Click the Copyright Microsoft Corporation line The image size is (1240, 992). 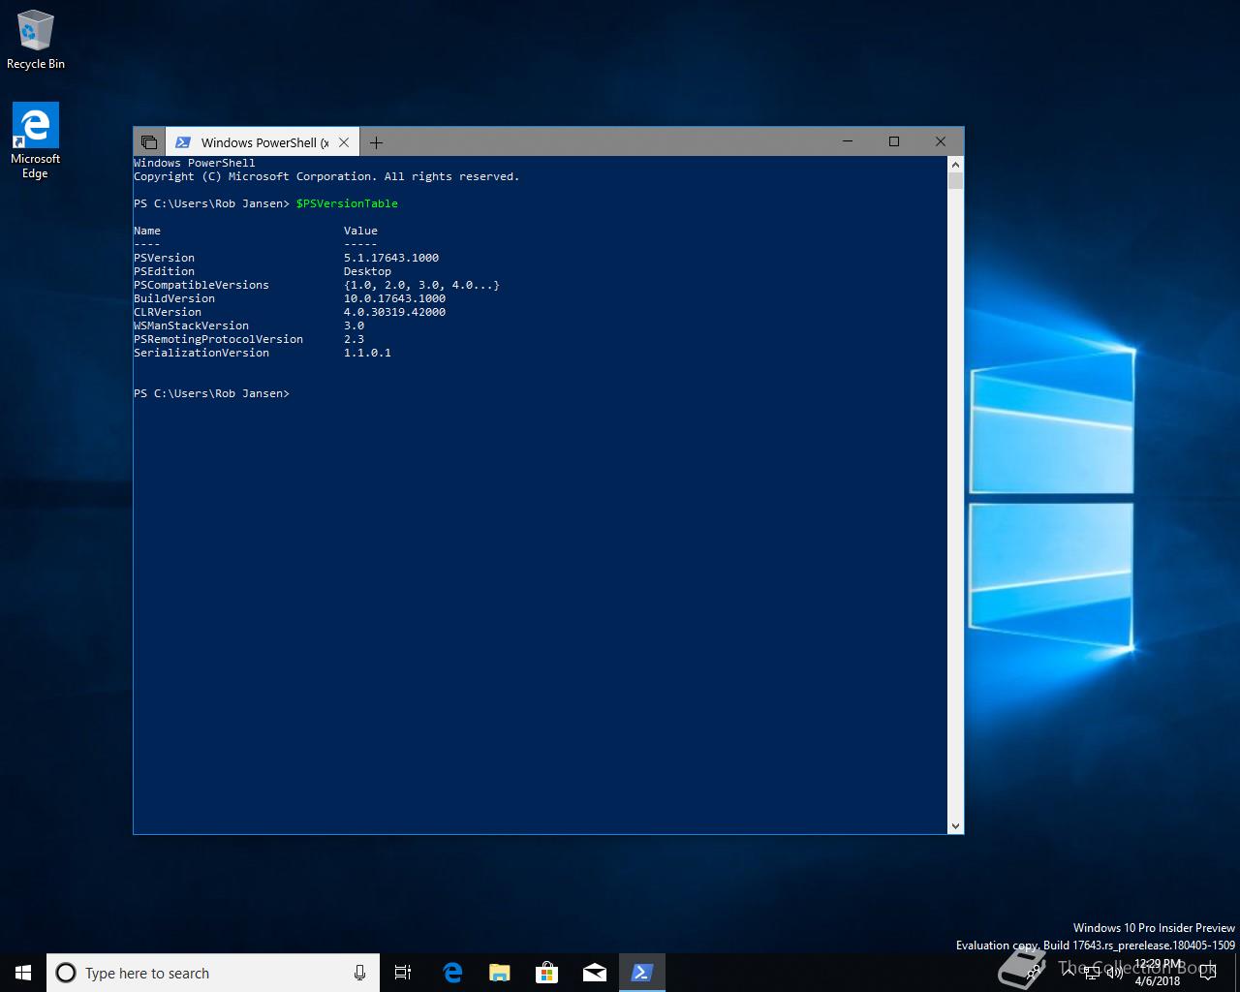point(326,176)
